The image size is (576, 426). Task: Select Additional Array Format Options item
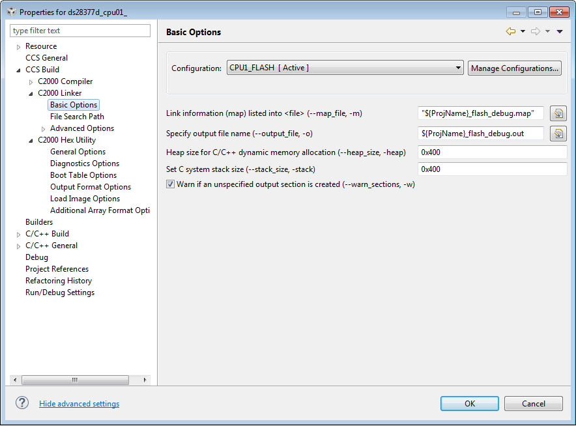(100, 210)
